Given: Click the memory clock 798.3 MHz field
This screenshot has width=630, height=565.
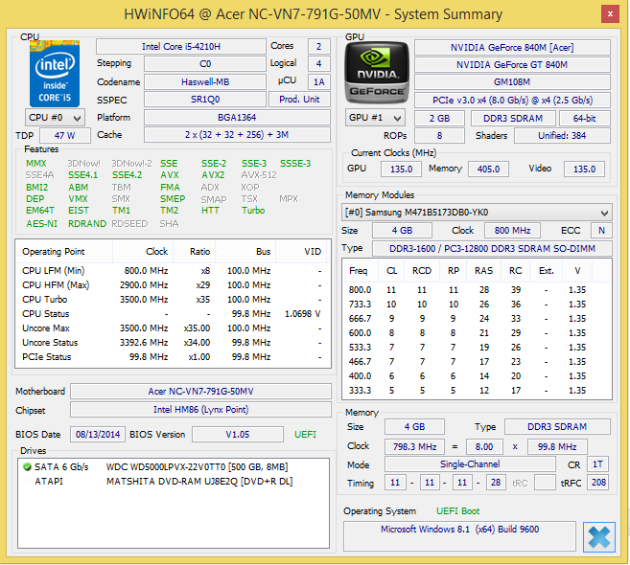Looking at the screenshot, I should click(414, 446).
